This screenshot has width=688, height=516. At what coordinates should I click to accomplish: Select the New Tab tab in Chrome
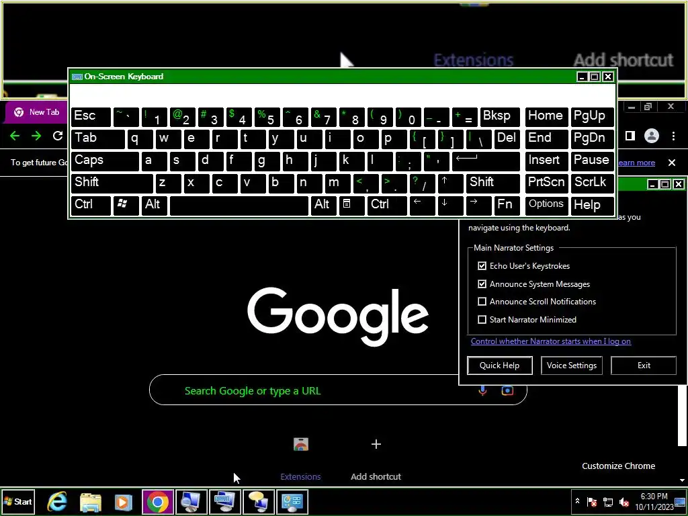point(37,112)
